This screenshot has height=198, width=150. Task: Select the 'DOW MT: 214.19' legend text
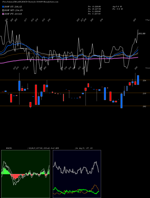coord(13,10)
